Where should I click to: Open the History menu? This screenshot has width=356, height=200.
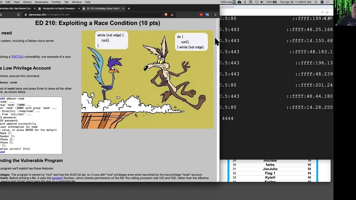click(27, 2)
